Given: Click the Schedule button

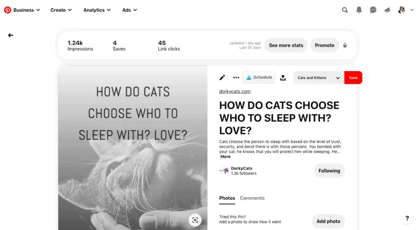Looking at the screenshot, I should pyautogui.click(x=259, y=77).
